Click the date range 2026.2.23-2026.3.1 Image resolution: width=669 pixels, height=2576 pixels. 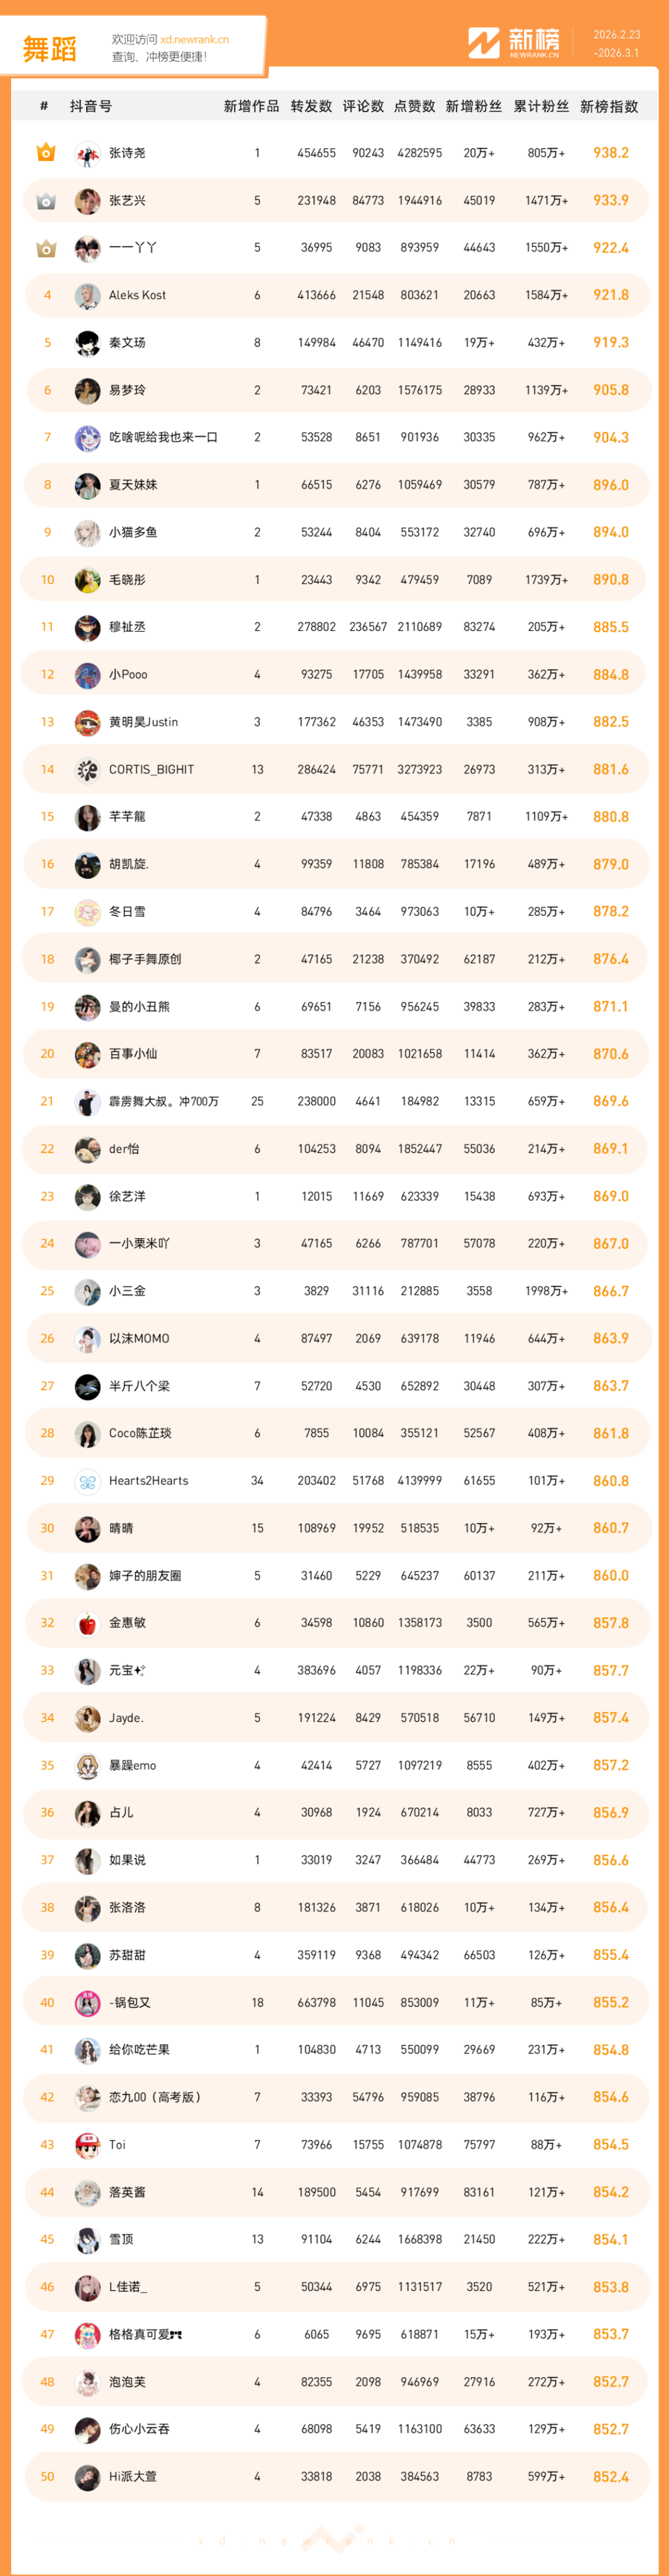click(616, 43)
